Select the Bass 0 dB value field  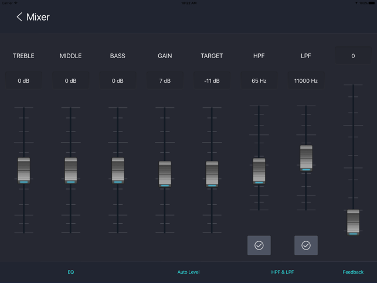pyautogui.click(x=118, y=80)
